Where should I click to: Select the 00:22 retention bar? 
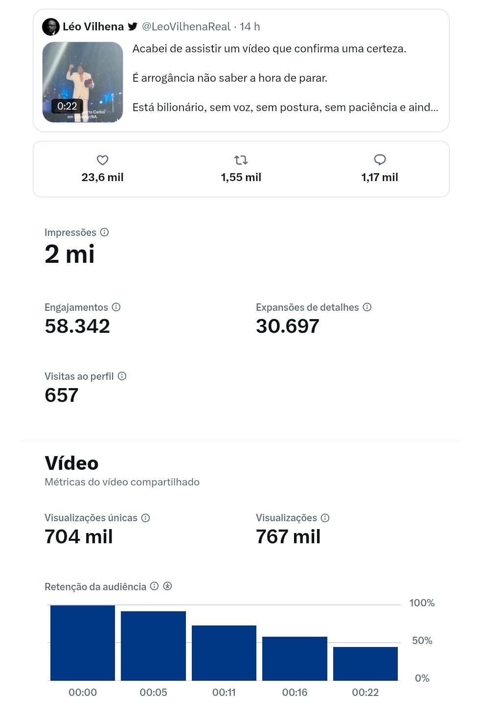click(365, 664)
